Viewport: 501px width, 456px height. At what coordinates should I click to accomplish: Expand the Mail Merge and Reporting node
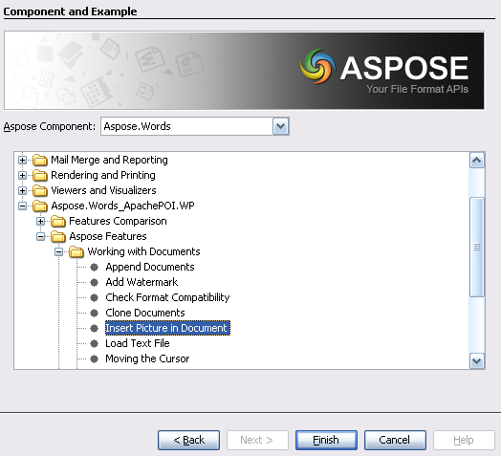pyautogui.click(x=22, y=160)
